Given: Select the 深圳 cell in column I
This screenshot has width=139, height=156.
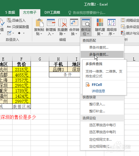Looking at the screenshot, I should click(74, 69).
